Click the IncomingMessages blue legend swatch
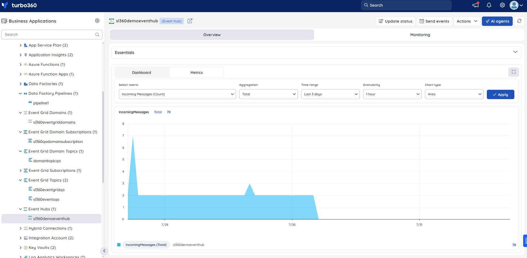527x258 pixels. point(119,245)
